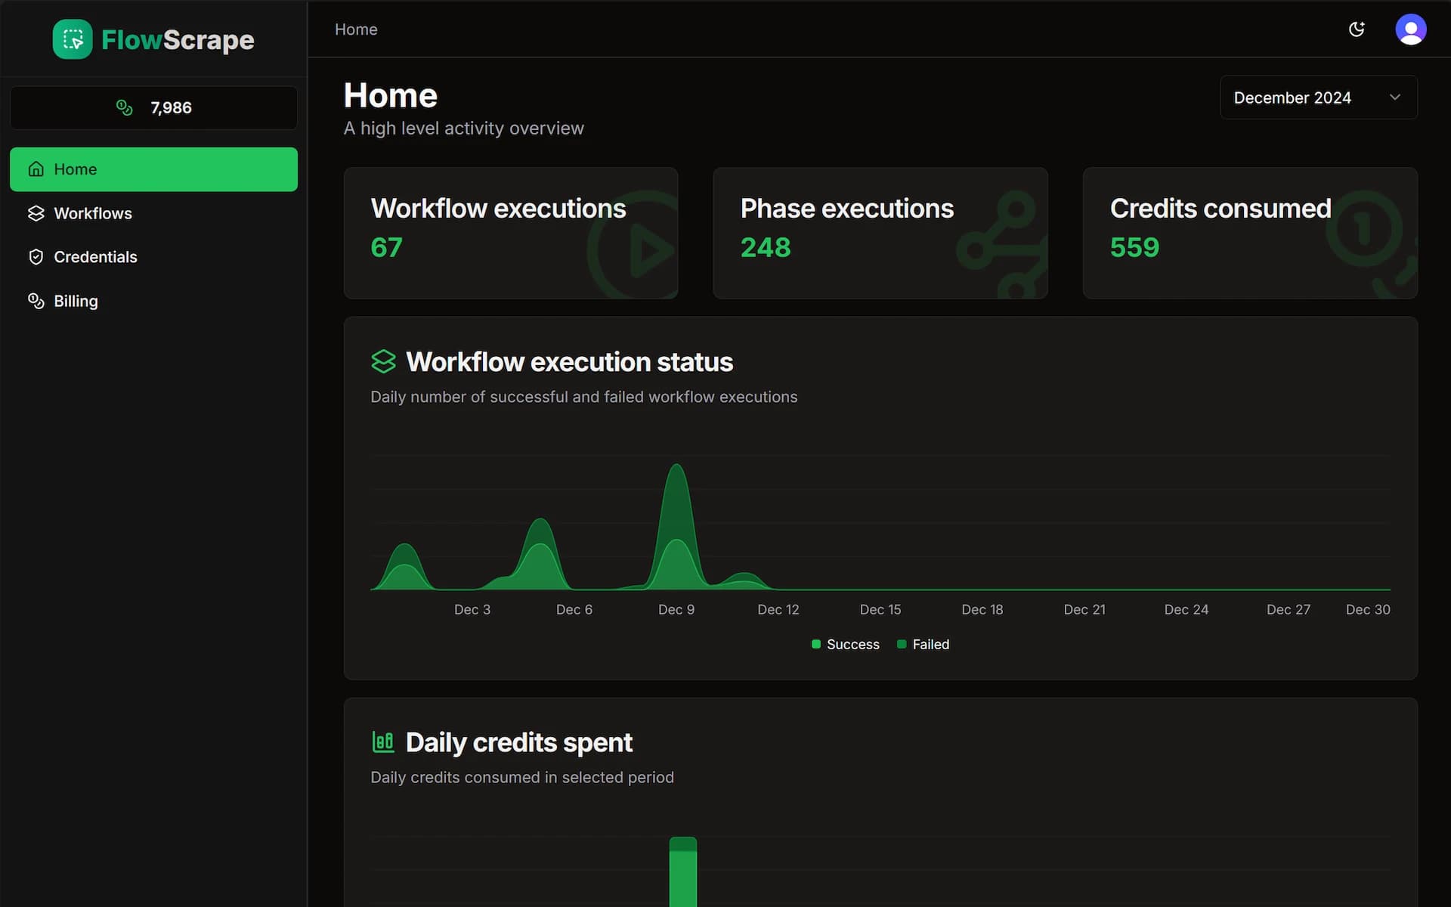Click the FlowScrape logo icon

(73, 39)
